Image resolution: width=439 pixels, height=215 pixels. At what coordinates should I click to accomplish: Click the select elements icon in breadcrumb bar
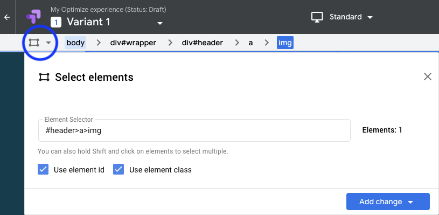[x=34, y=43]
